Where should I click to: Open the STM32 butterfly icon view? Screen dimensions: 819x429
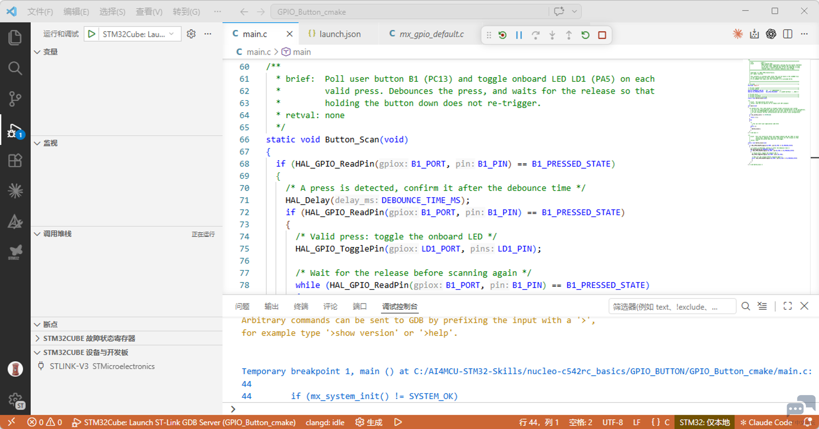click(15, 252)
